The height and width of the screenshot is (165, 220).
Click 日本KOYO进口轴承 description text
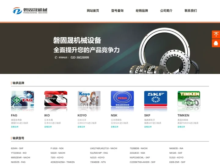tap(87, 123)
